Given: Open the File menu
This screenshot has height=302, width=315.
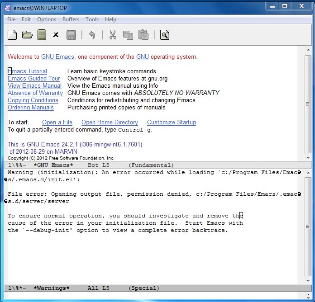Looking at the screenshot, I should coord(11,19).
